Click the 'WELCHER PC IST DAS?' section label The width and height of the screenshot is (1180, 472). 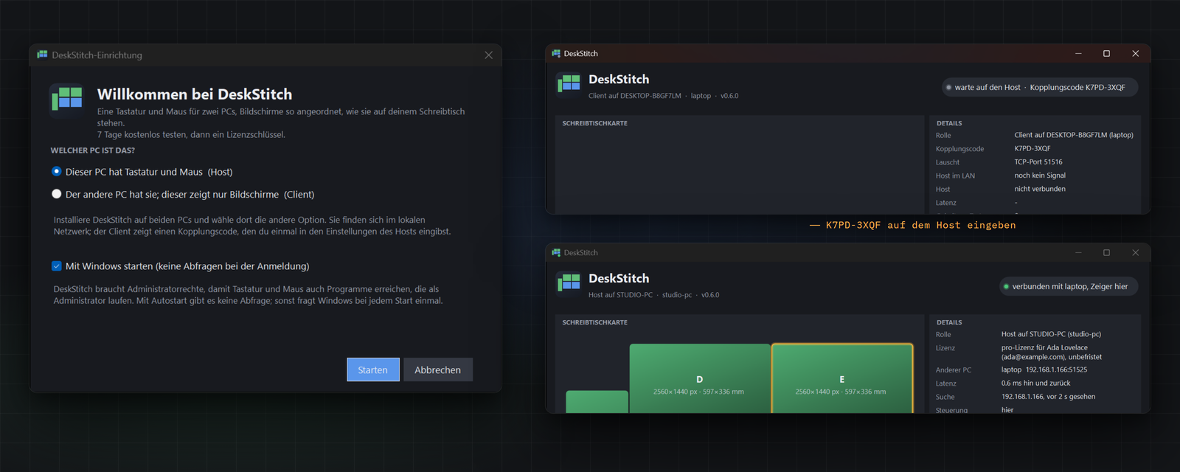(x=93, y=150)
